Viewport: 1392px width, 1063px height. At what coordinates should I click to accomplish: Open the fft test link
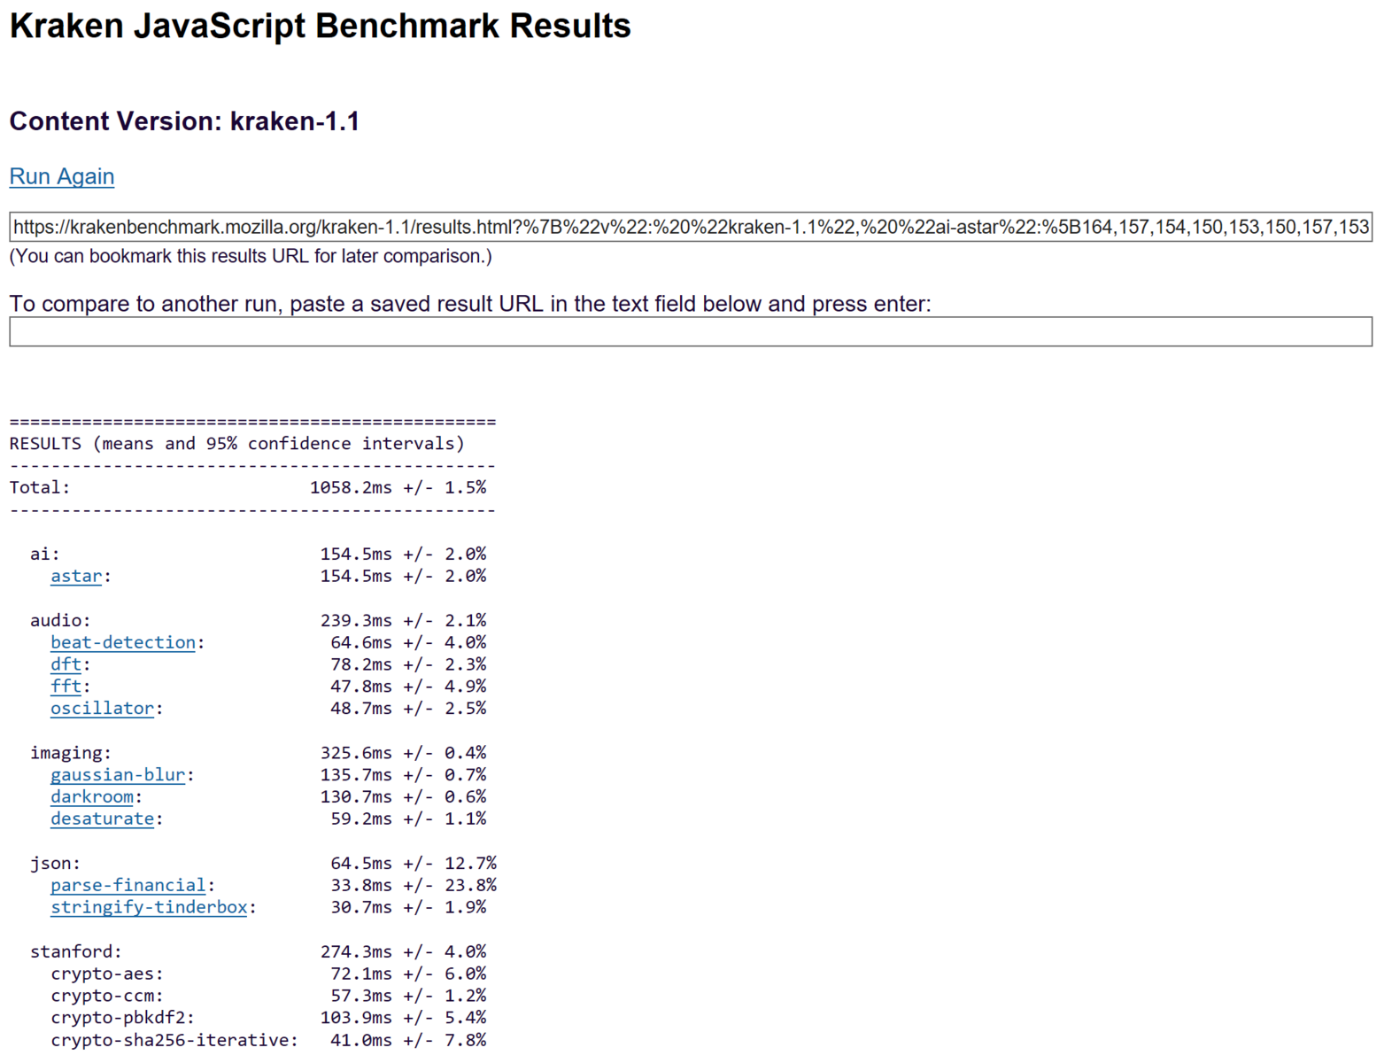click(66, 687)
